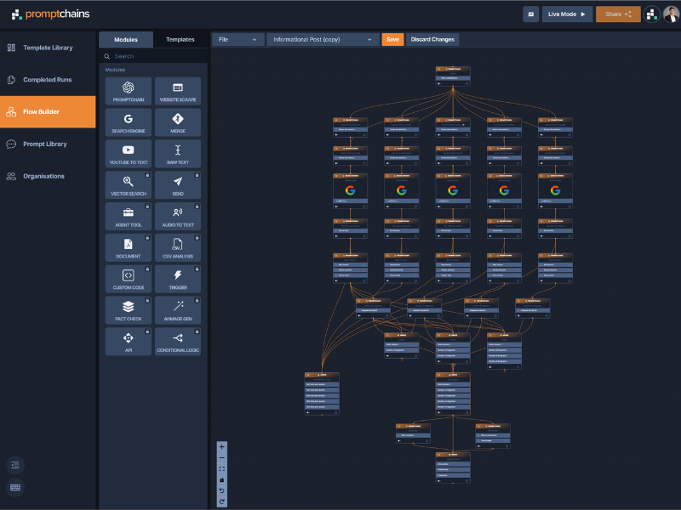
Task: Zoom out of the flow canvas
Action: click(222, 458)
